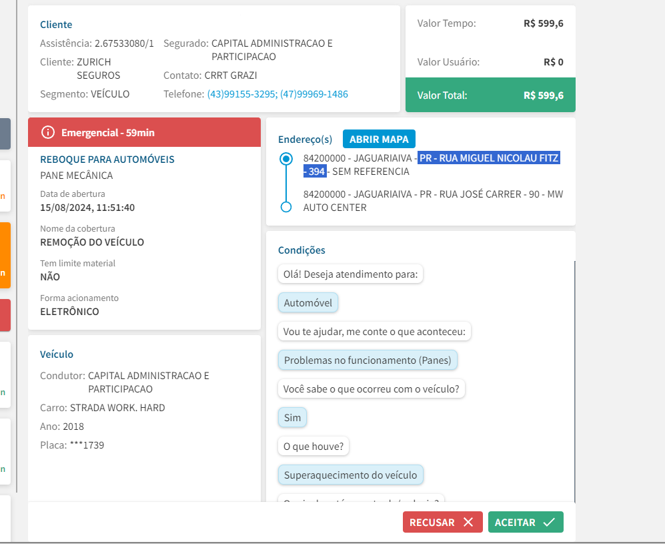The image size is (665, 544).
Task: Click Vou te ajudar message bubble
Action: click(374, 332)
